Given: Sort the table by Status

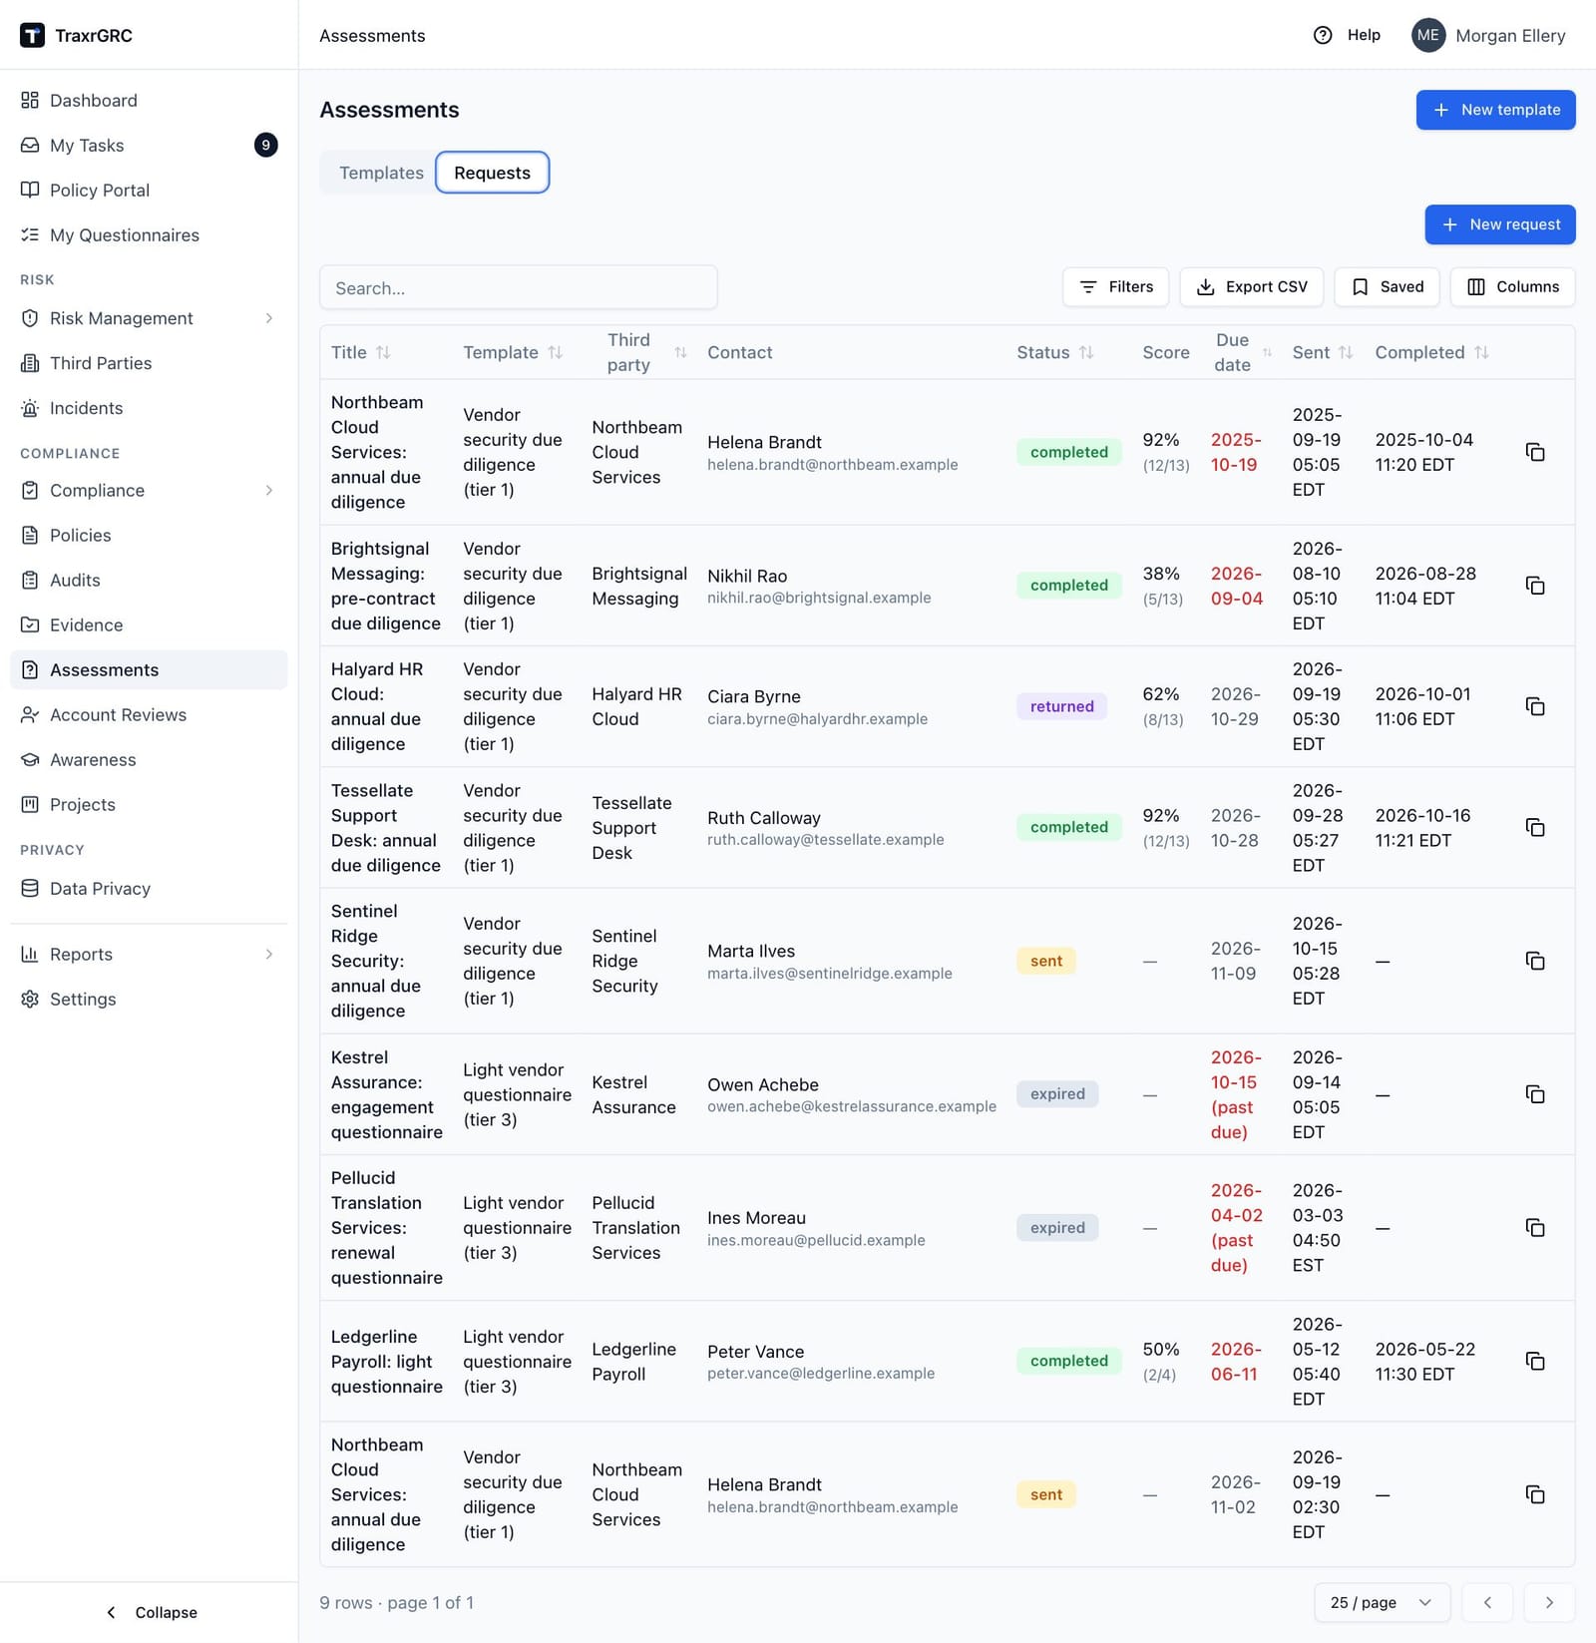Looking at the screenshot, I should [x=1086, y=352].
